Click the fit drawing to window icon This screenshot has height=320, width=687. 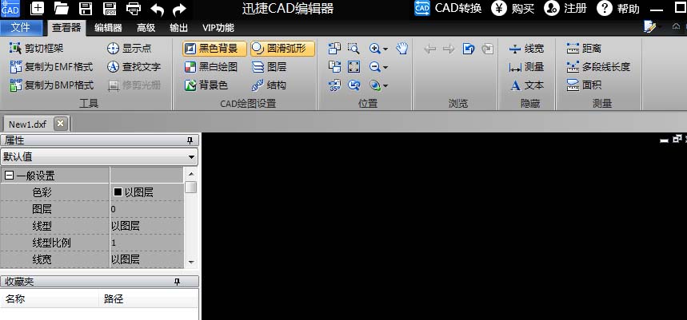(x=353, y=67)
